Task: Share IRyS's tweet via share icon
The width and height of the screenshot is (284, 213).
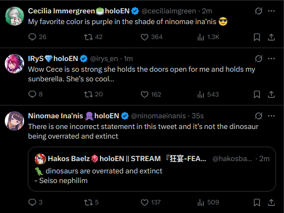Action: 271,94
